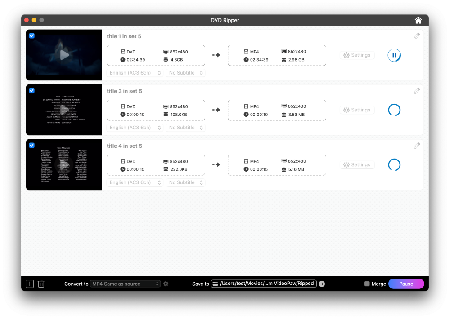Click the add file plus icon

coord(30,284)
